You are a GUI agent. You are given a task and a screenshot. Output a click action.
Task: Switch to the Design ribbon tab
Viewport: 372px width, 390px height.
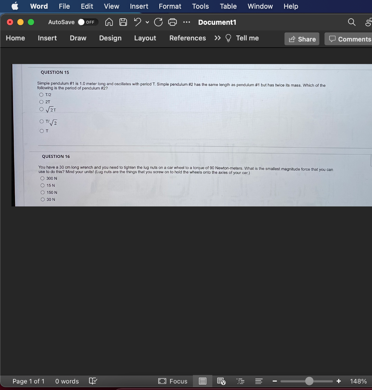[x=110, y=38]
